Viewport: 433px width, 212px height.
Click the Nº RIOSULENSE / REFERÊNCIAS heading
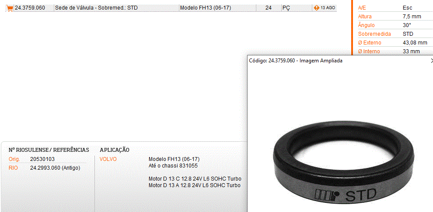49,150
